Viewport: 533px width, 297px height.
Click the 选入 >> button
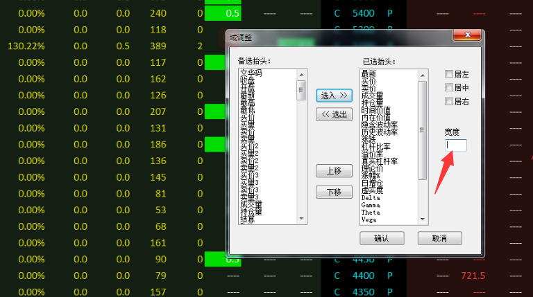332,95
